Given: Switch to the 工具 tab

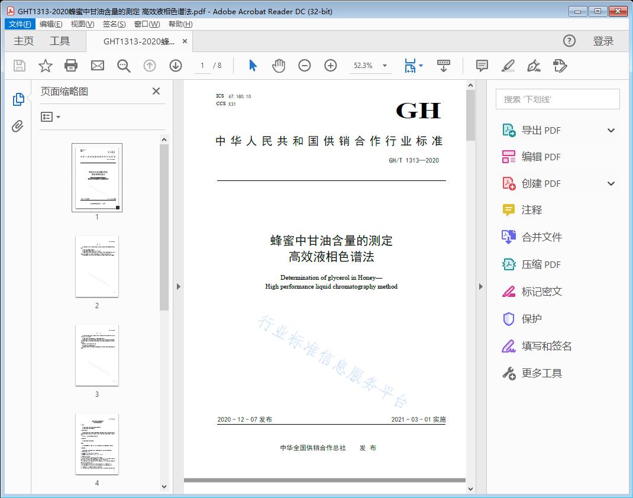Looking at the screenshot, I should pyautogui.click(x=60, y=41).
